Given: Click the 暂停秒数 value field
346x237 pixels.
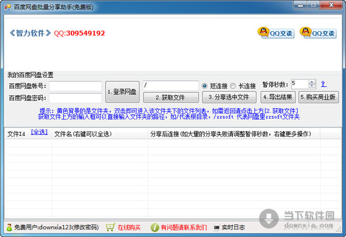Looking at the screenshot, I should (x=300, y=84).
